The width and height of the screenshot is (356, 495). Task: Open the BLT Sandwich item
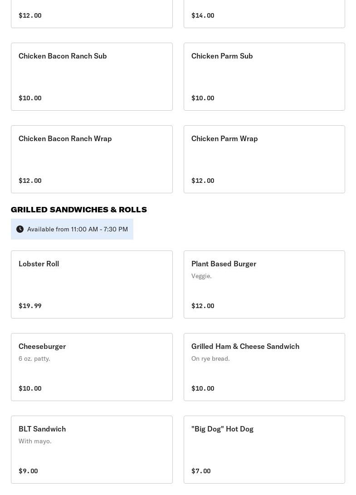[x=92, y=450]
